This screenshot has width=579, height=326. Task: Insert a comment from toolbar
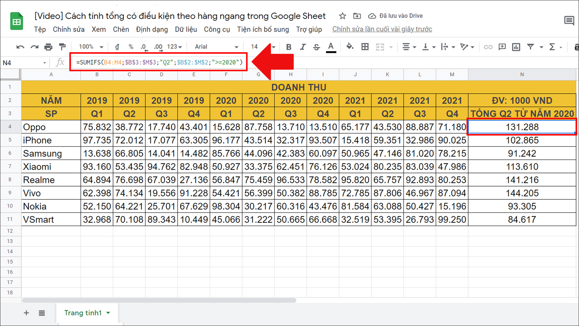pos(502,47)
